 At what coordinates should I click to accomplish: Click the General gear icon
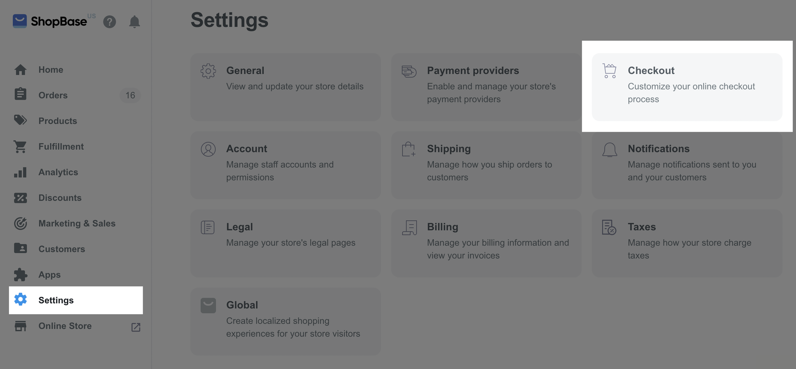pyautogui.click(x=208, y=71)
